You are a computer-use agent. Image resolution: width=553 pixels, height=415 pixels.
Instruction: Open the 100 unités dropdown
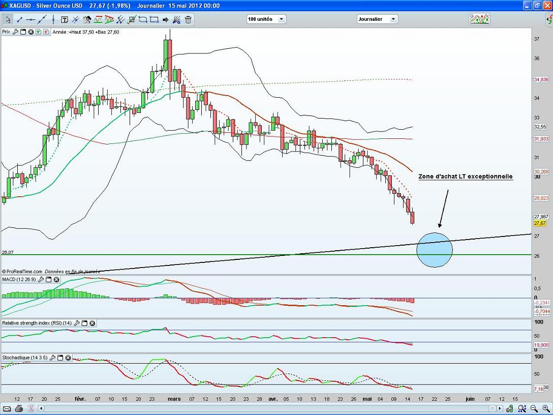[266, 19]
